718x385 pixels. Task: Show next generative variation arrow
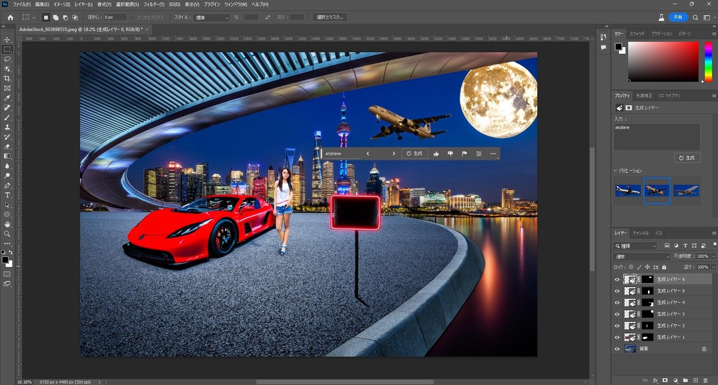click(394, 154)
